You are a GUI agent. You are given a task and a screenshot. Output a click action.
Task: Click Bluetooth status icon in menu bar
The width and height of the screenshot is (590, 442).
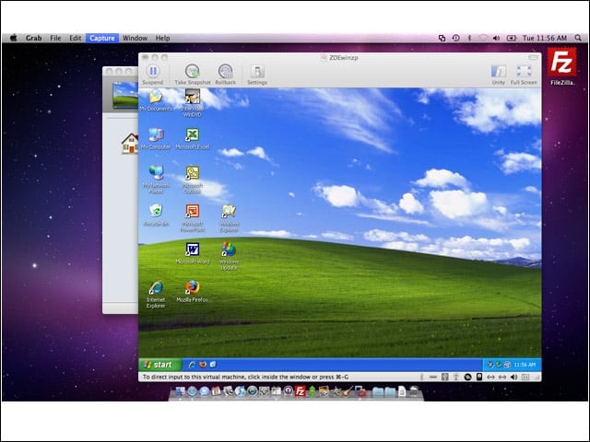coord(469,38)
